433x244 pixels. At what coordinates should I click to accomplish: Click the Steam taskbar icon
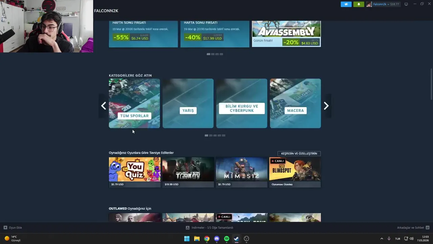(x=236, y=239)
